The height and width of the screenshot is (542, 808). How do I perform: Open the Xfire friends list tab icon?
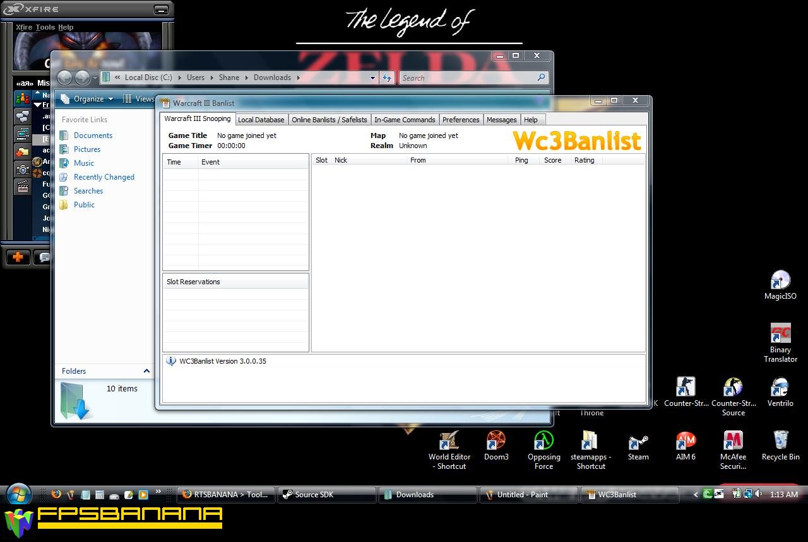tap(23, 99)
